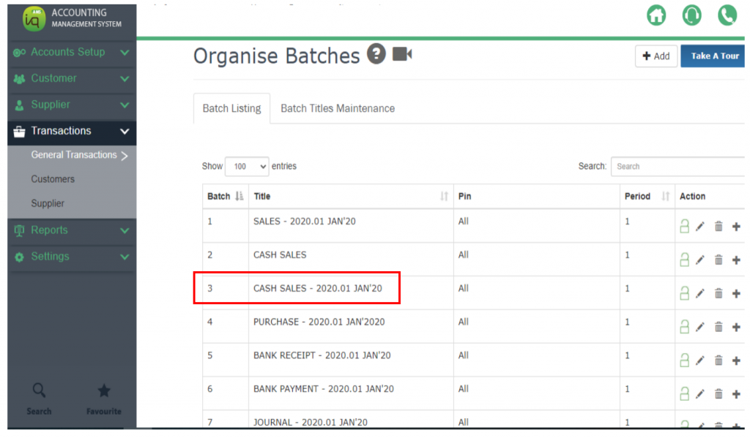Open headset support icon
Screen dimensions: 750x438
pyautogui.click(x=691, y=15)
